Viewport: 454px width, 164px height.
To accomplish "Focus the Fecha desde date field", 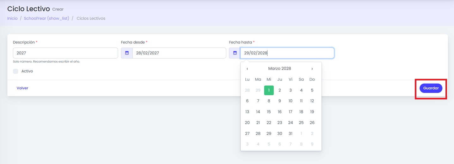I will [x=179, y=53].
